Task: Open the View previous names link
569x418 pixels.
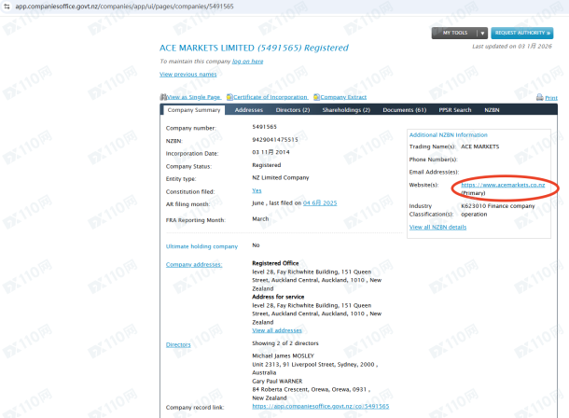Action: pos(188,75)
